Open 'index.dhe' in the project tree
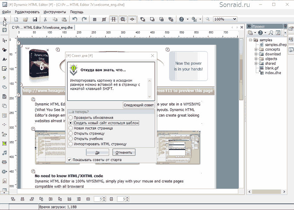This screenshot has width=294, height=210. click(x=273, y=73)
